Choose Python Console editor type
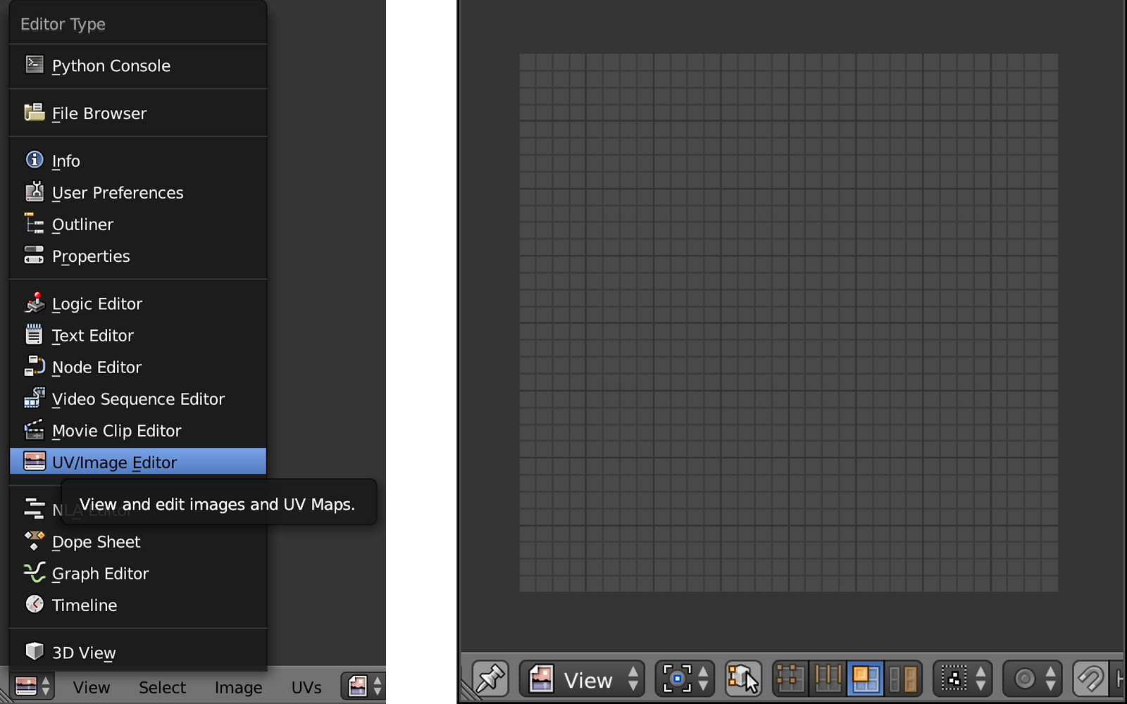Image resolution: width=1127 pixels, height=704 pixels. point(138,65)
